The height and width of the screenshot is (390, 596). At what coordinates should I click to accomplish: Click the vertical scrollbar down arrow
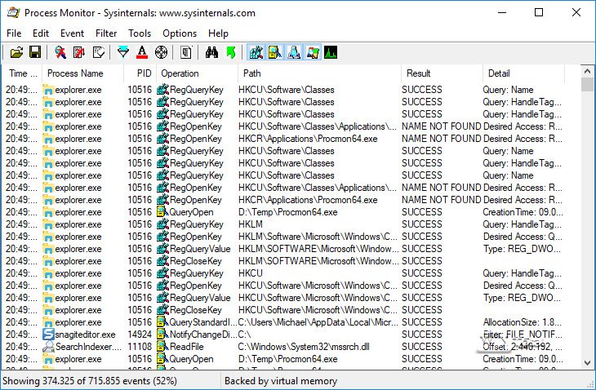pyautogui.click(x=587, y=363)
